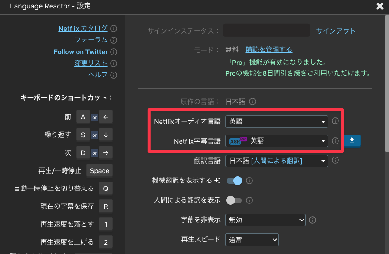Viewport: 389px width, 254px height.
Task: Open the フォーラム link
Action: (x=91, y=40)
